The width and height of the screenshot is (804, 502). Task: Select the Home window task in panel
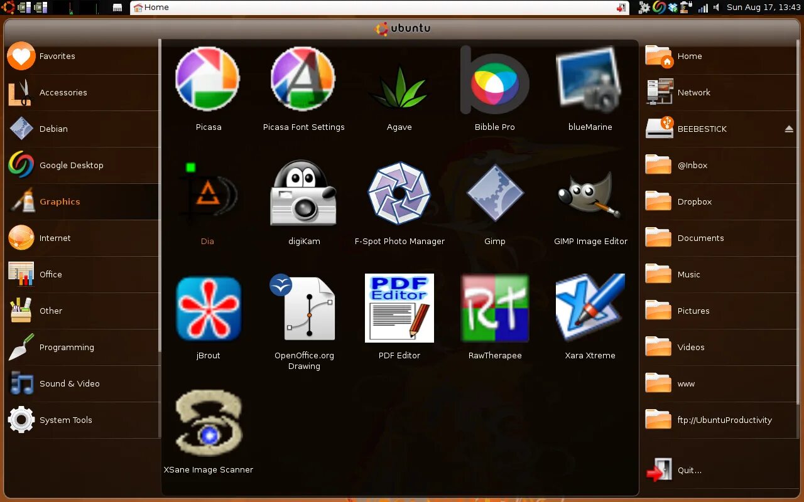pos(379,8)
